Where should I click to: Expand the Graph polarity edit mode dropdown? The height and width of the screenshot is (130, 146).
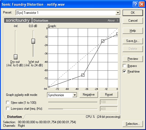click(75, 95)
